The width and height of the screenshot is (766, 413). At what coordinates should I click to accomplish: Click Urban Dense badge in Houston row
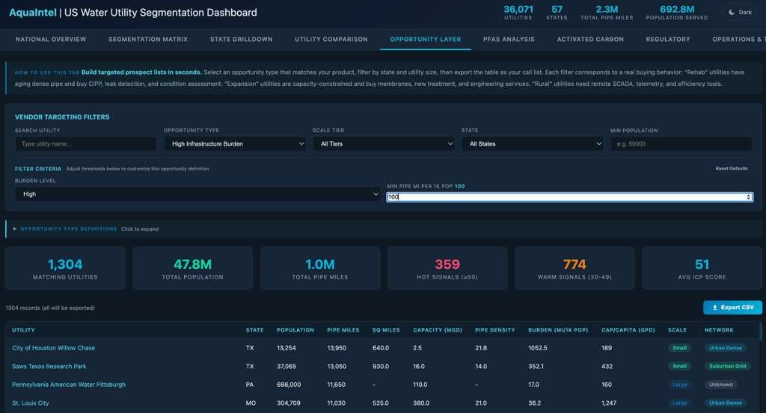coord(726,348)
